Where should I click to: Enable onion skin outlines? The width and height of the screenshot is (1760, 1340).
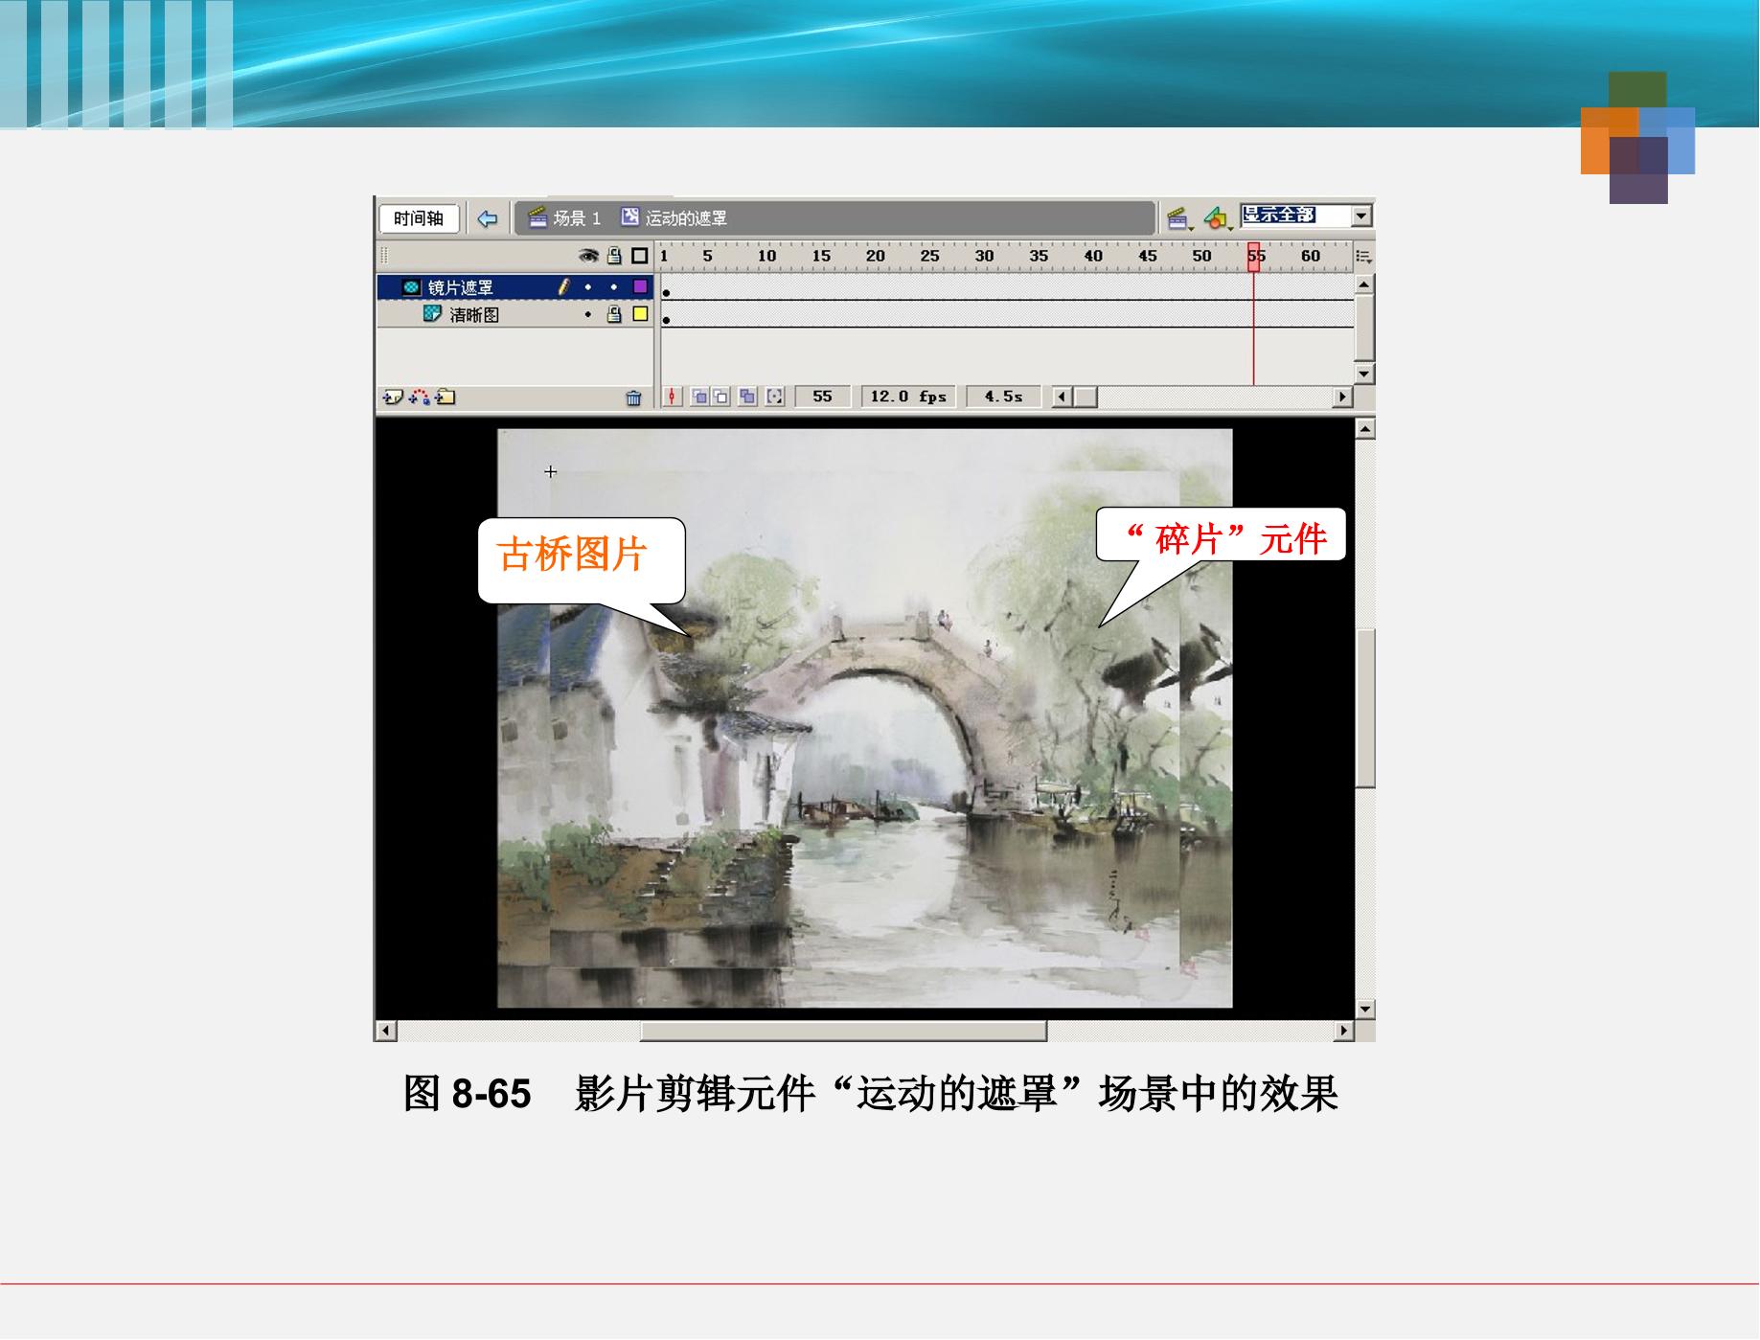(721, 397)
